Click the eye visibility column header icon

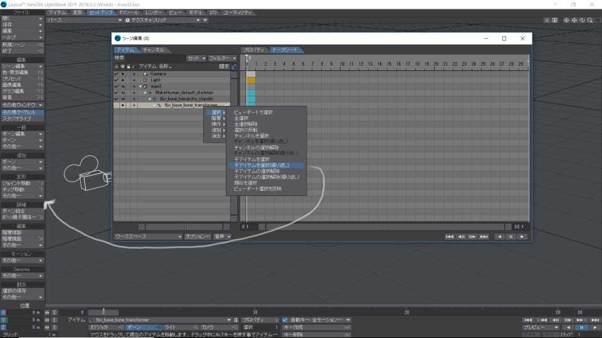[x=123, y=67]
